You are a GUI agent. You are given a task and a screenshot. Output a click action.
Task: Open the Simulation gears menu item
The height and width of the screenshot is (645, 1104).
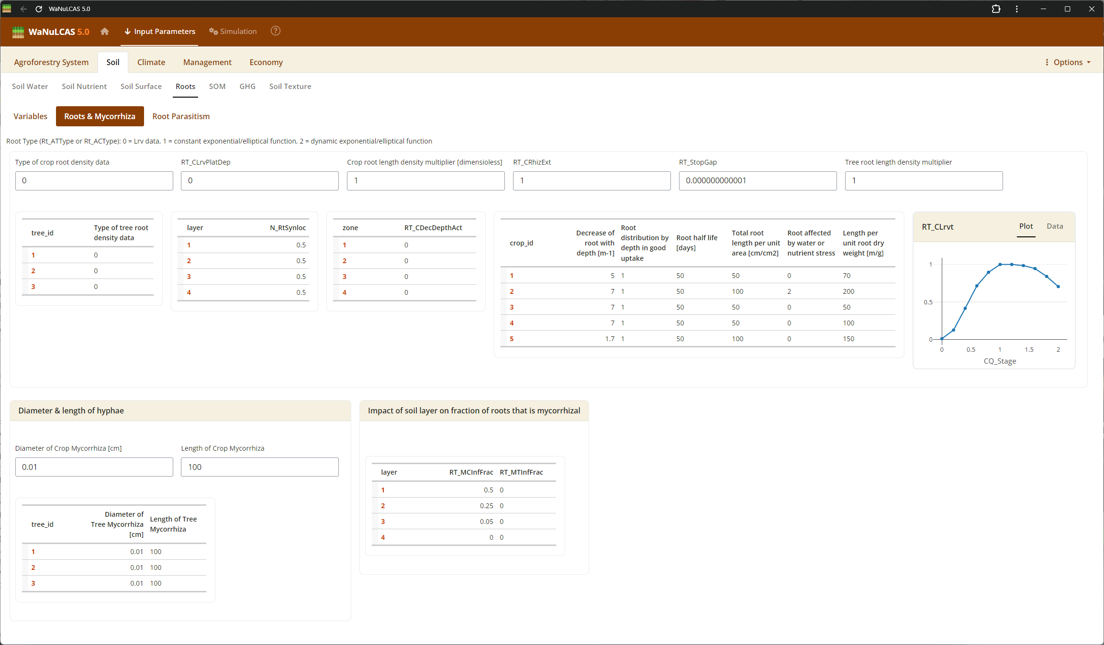click(x=233, y=32)
